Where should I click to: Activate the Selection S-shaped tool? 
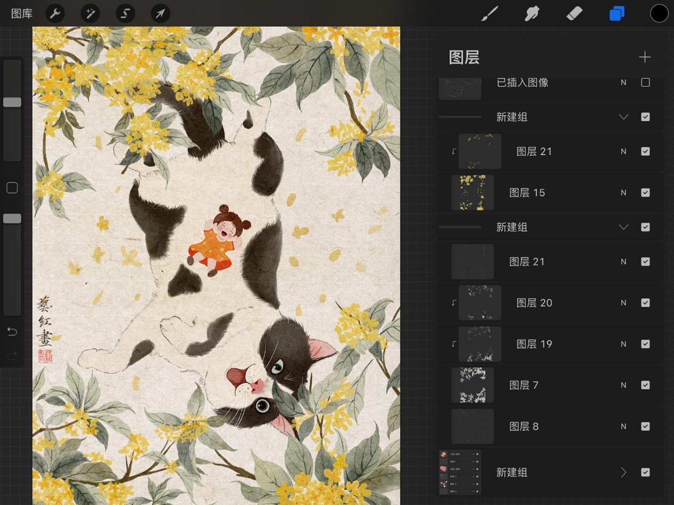point(126,13)
